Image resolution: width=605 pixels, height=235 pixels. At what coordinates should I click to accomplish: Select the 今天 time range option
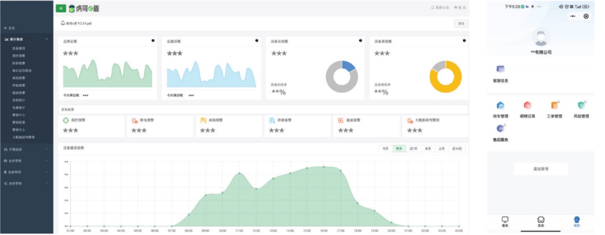click(385, 149)
